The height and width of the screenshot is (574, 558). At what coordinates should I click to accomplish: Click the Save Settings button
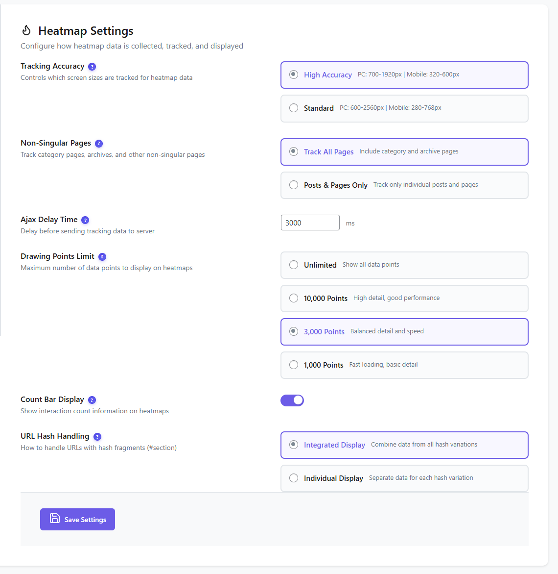[x=77, y=519]
